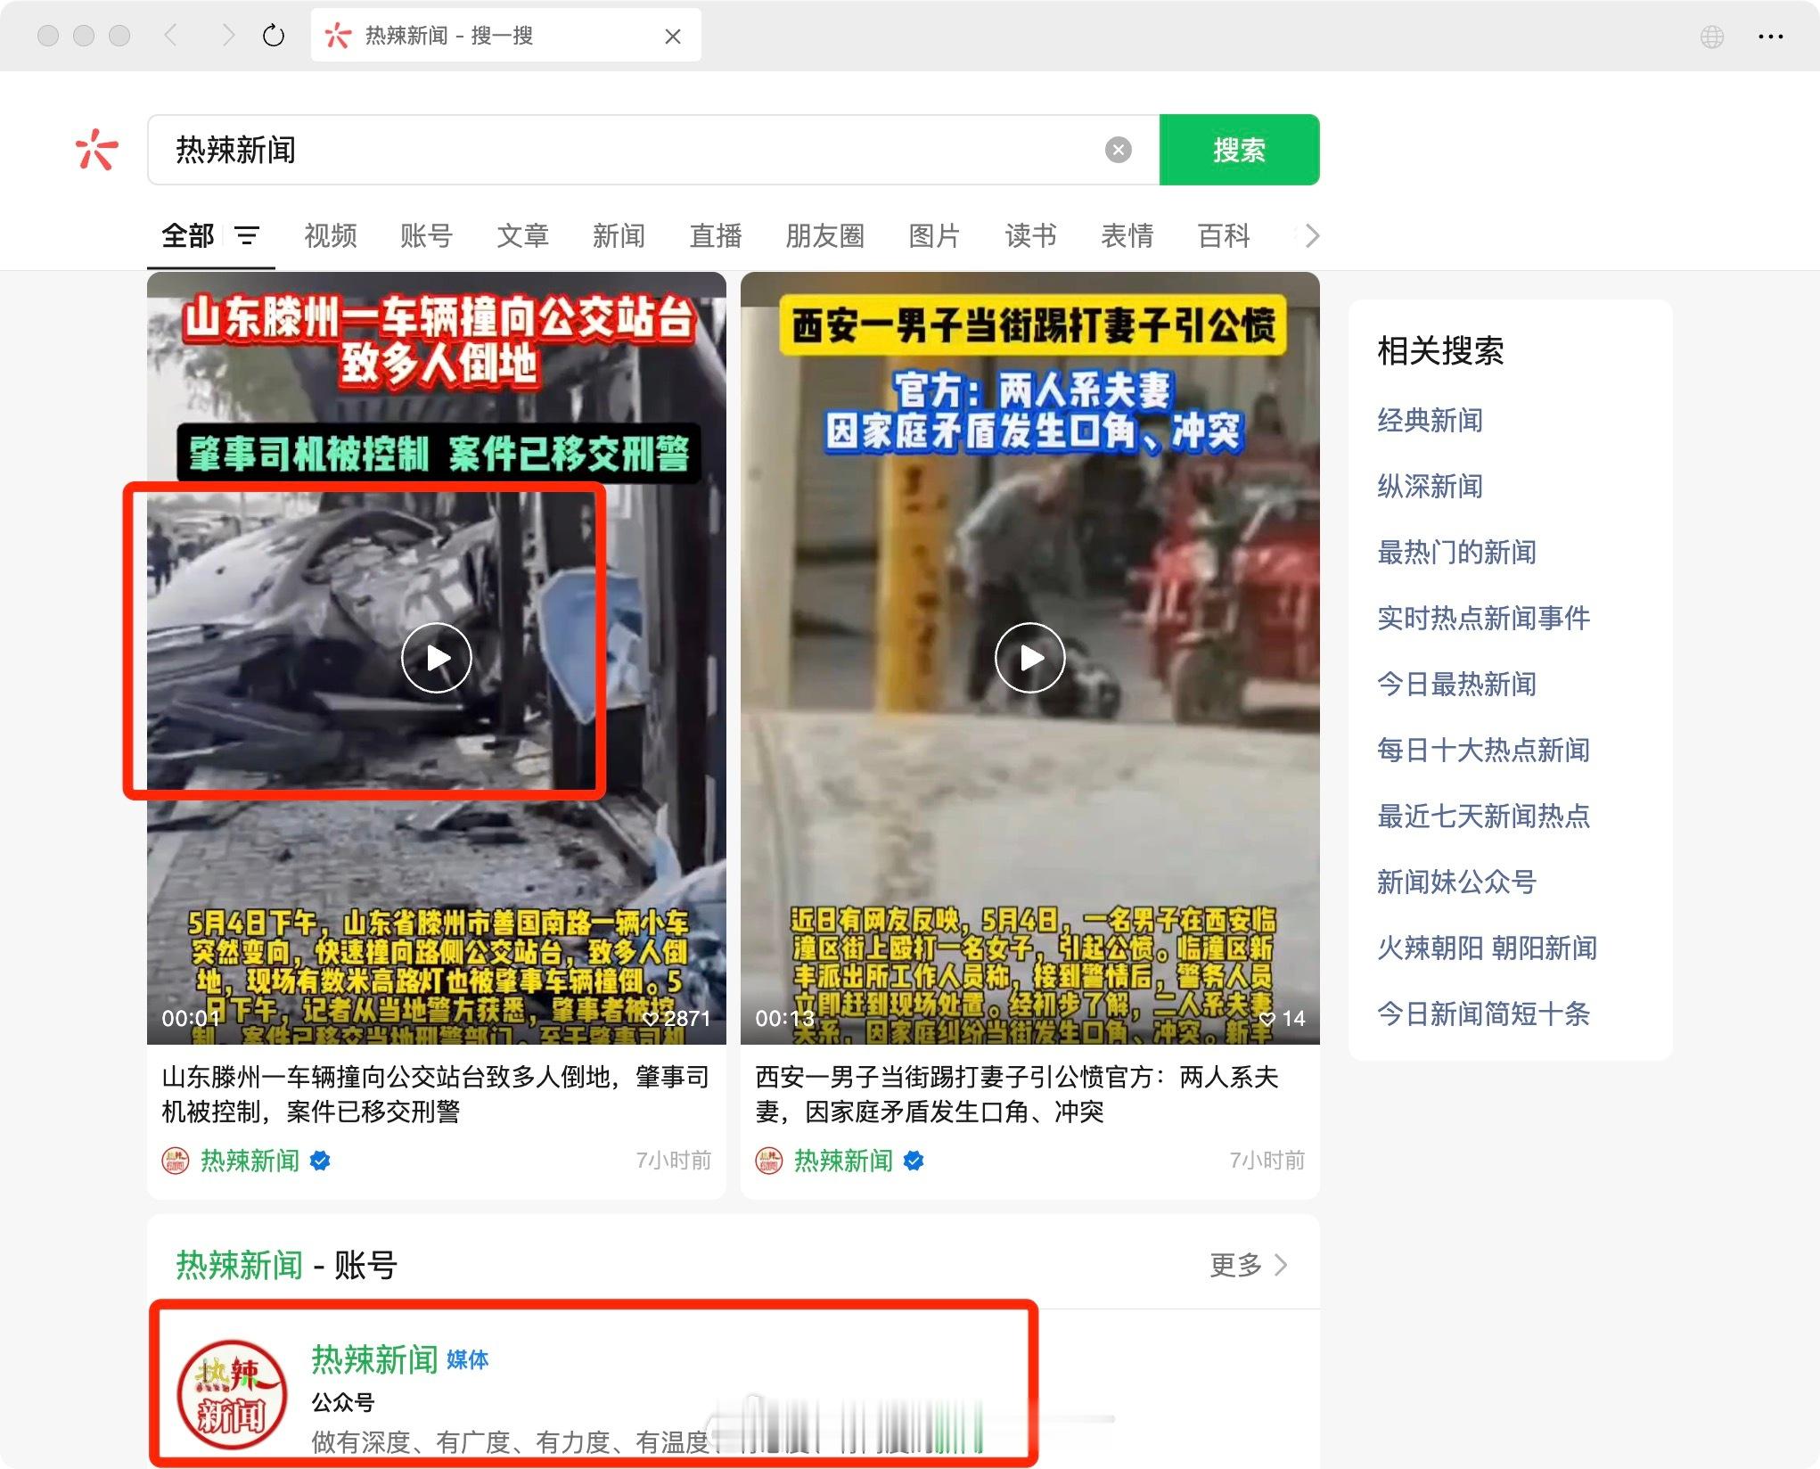Switch to the 图片 tab
1820x1469 pixels.
point(934,235)
